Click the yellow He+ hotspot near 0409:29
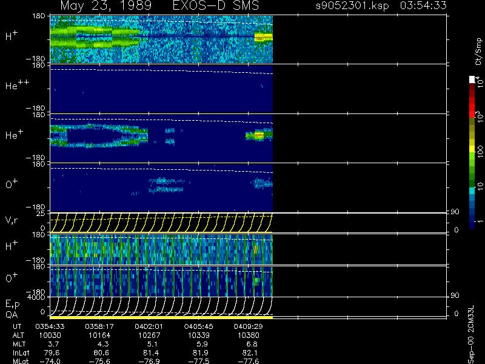485x364 pixels. point(259,135)
